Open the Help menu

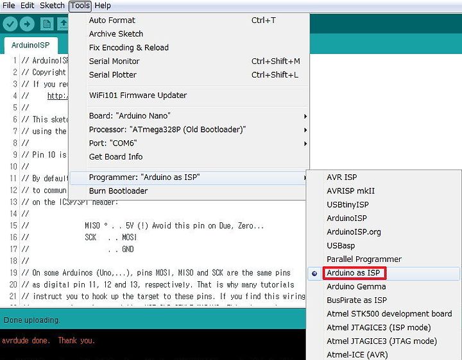(x=103, y=6)
